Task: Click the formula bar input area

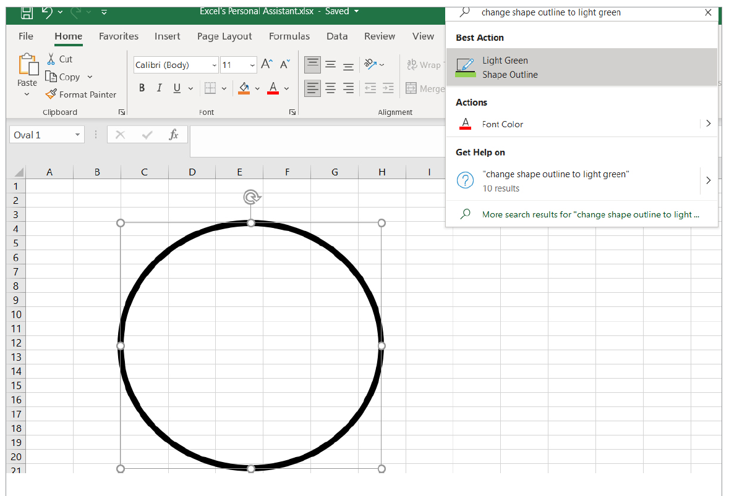Action: point(315,141)
